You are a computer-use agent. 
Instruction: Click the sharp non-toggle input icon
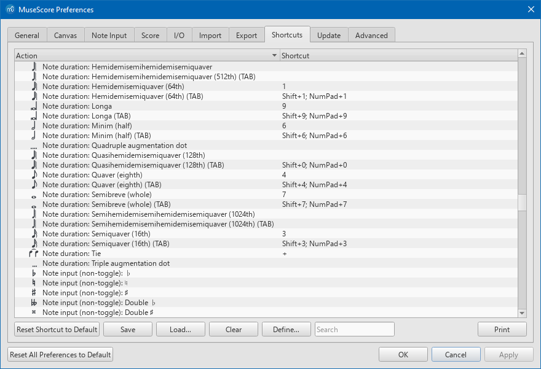[34, 293]
